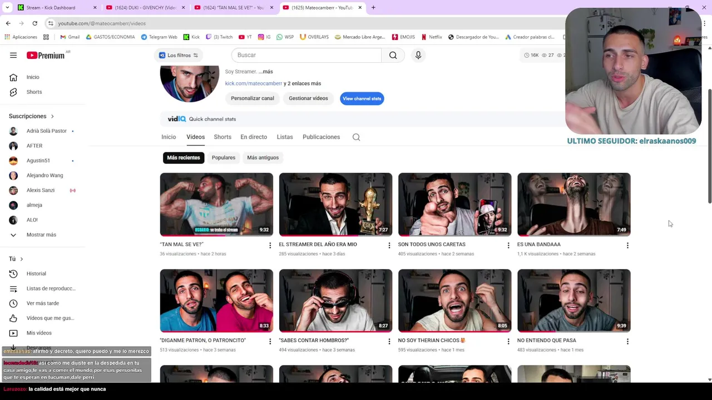This screenshot has width=712, height=400.
Task: Open Ver más tarde list
Action: [43, 303]
